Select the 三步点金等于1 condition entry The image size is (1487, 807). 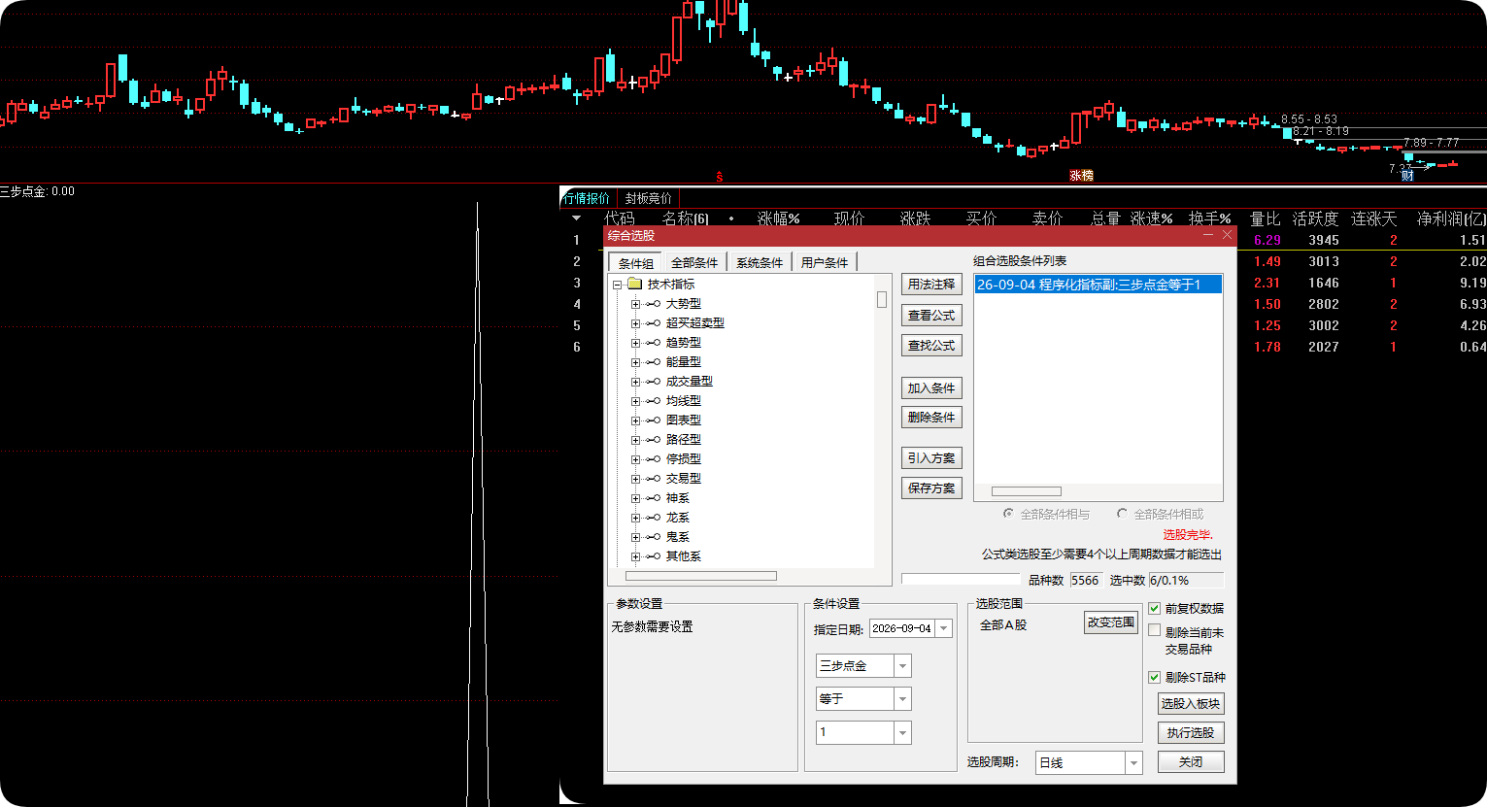(x=1098, y=285)
